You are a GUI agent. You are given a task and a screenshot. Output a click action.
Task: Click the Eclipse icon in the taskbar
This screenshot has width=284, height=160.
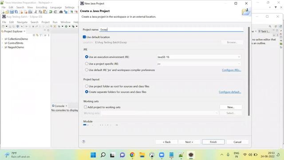click(191, 155)
